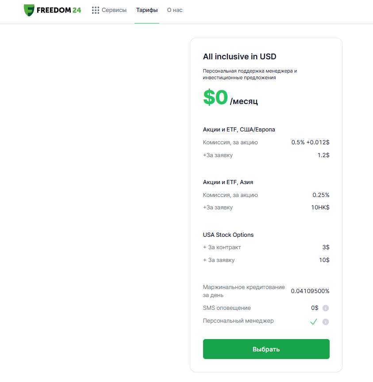Click the USA Stock Options heading
The height and width of the screenshot is (382, 373).
[x=228, y=235]
